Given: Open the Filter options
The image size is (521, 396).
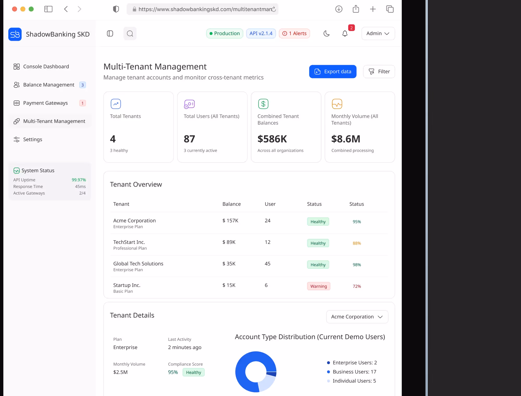Looking at the screenshot, I should (x=379, y=72).
